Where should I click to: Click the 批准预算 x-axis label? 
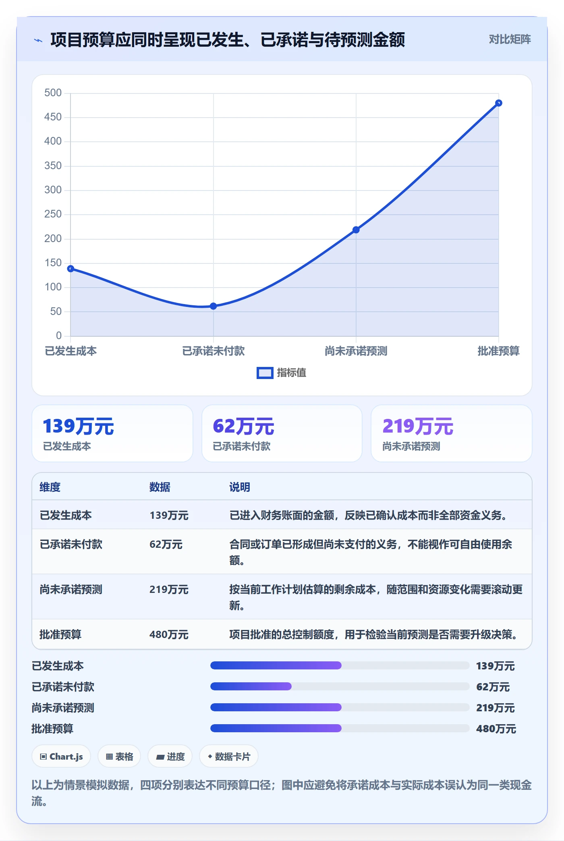point(499,351)
